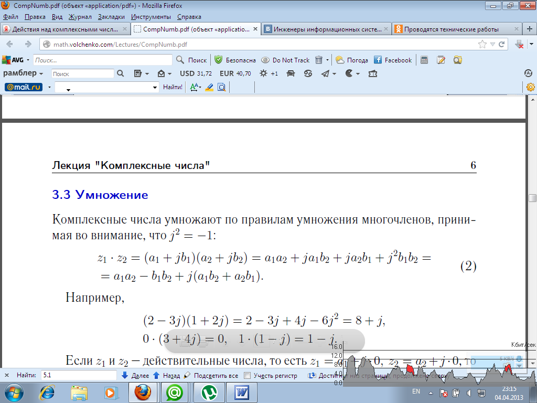Image resolution: width=537 pixels, height=403 pixels.
Task: Click the AVG calculator icon
Action: tap(424, 60)
